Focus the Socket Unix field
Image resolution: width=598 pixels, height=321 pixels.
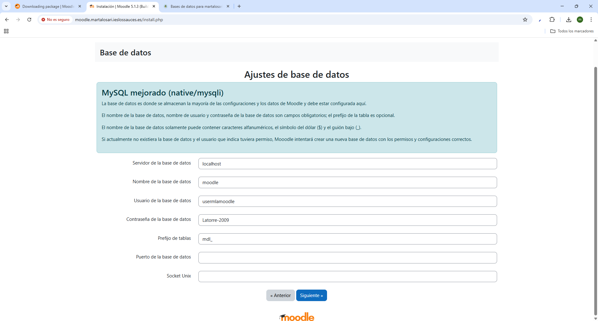pyautogui.click(x=348, y=277)
